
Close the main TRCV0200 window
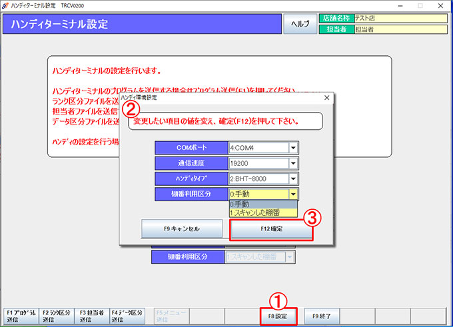point(440,6)
